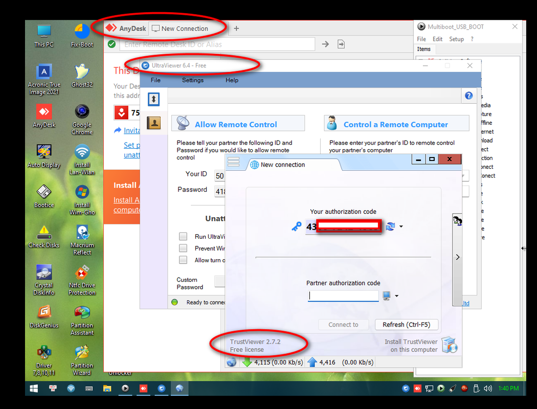Focus the Partner authorization code field
This screenshot has width=537, height=409.
[343, 296]
